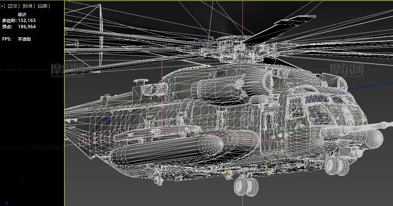Click the 多边形 count value 132,163

27,20
